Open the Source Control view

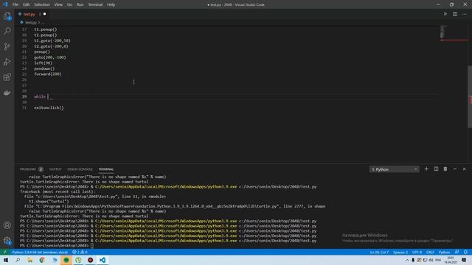coord(7,46)
